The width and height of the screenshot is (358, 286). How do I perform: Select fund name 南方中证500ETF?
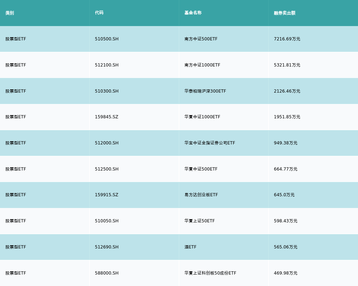pos(201,39)
